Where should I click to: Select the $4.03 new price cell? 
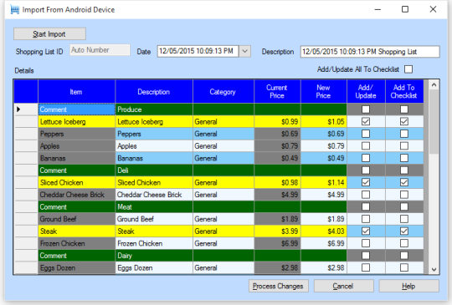pyautogui.click(x=324, y=231)
